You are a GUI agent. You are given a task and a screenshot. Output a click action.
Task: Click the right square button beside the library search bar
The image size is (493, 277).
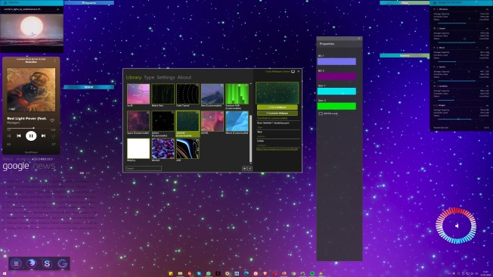(x=250, y=169)
